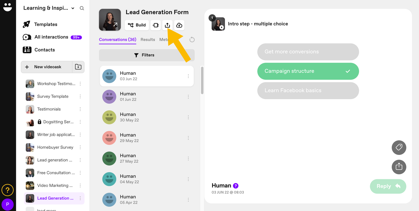
Task: Click the cloud download icon
Action: 179,25
